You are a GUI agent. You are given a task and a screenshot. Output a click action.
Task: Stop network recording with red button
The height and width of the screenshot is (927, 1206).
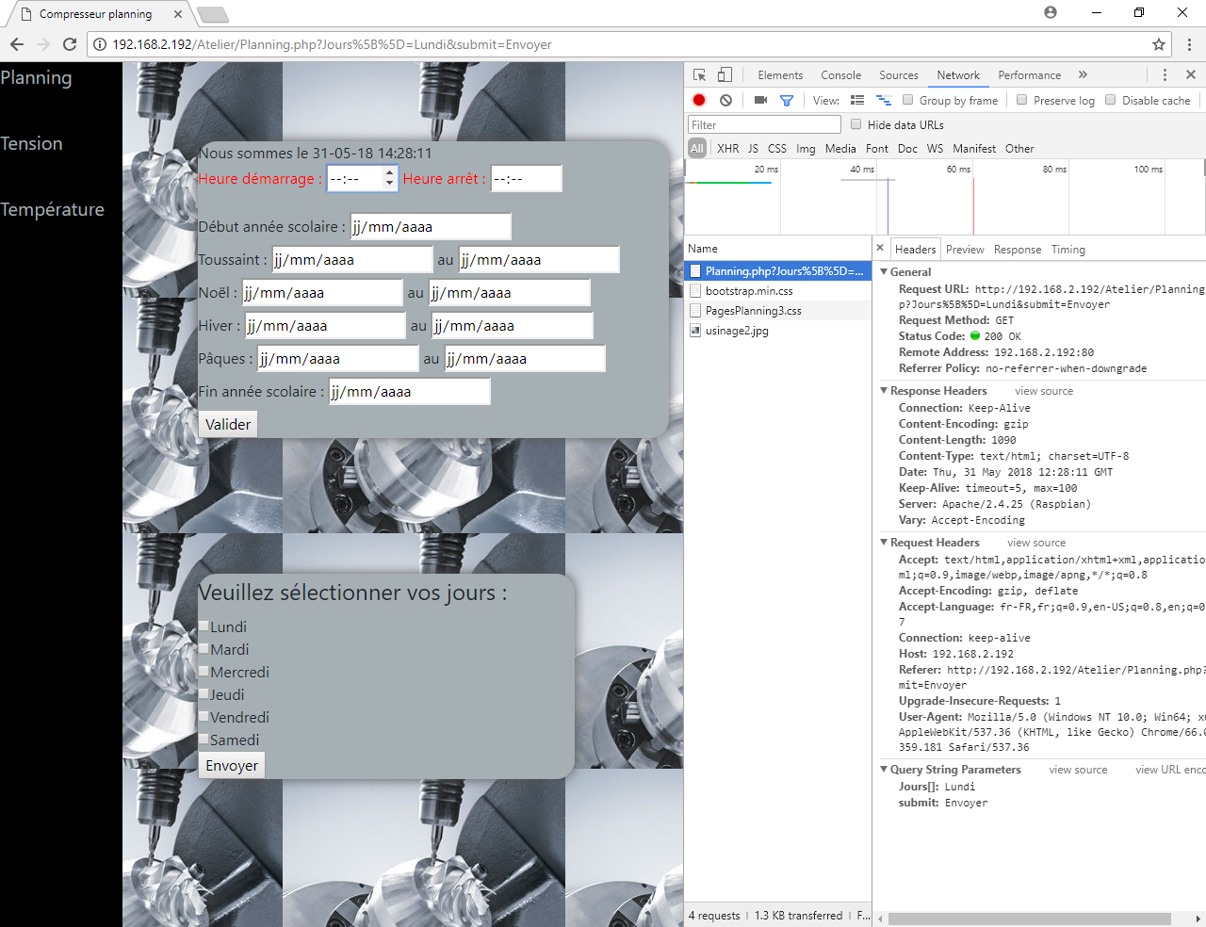coord(699,100)
